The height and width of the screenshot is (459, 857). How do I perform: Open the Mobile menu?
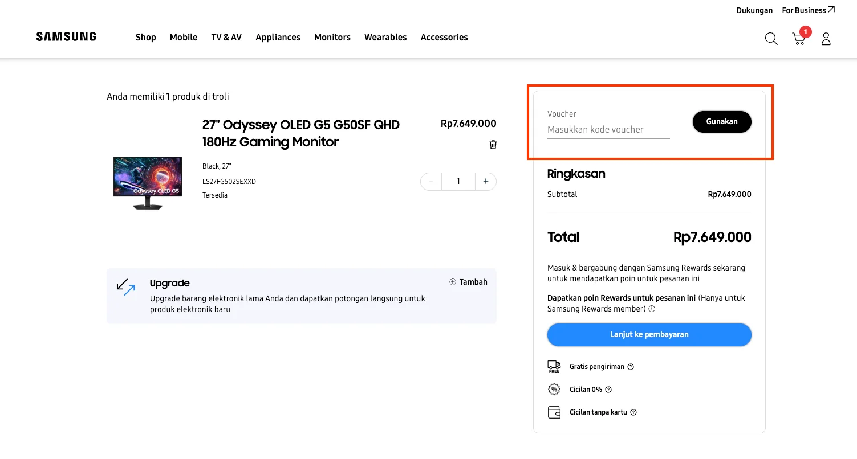pyautogui.click(x=184, y=37)
